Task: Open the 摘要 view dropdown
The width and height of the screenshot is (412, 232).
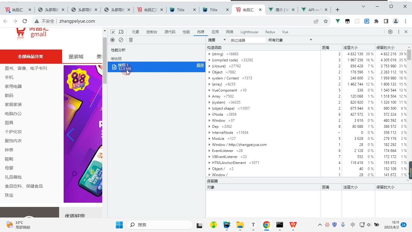Action: point(217,40)
